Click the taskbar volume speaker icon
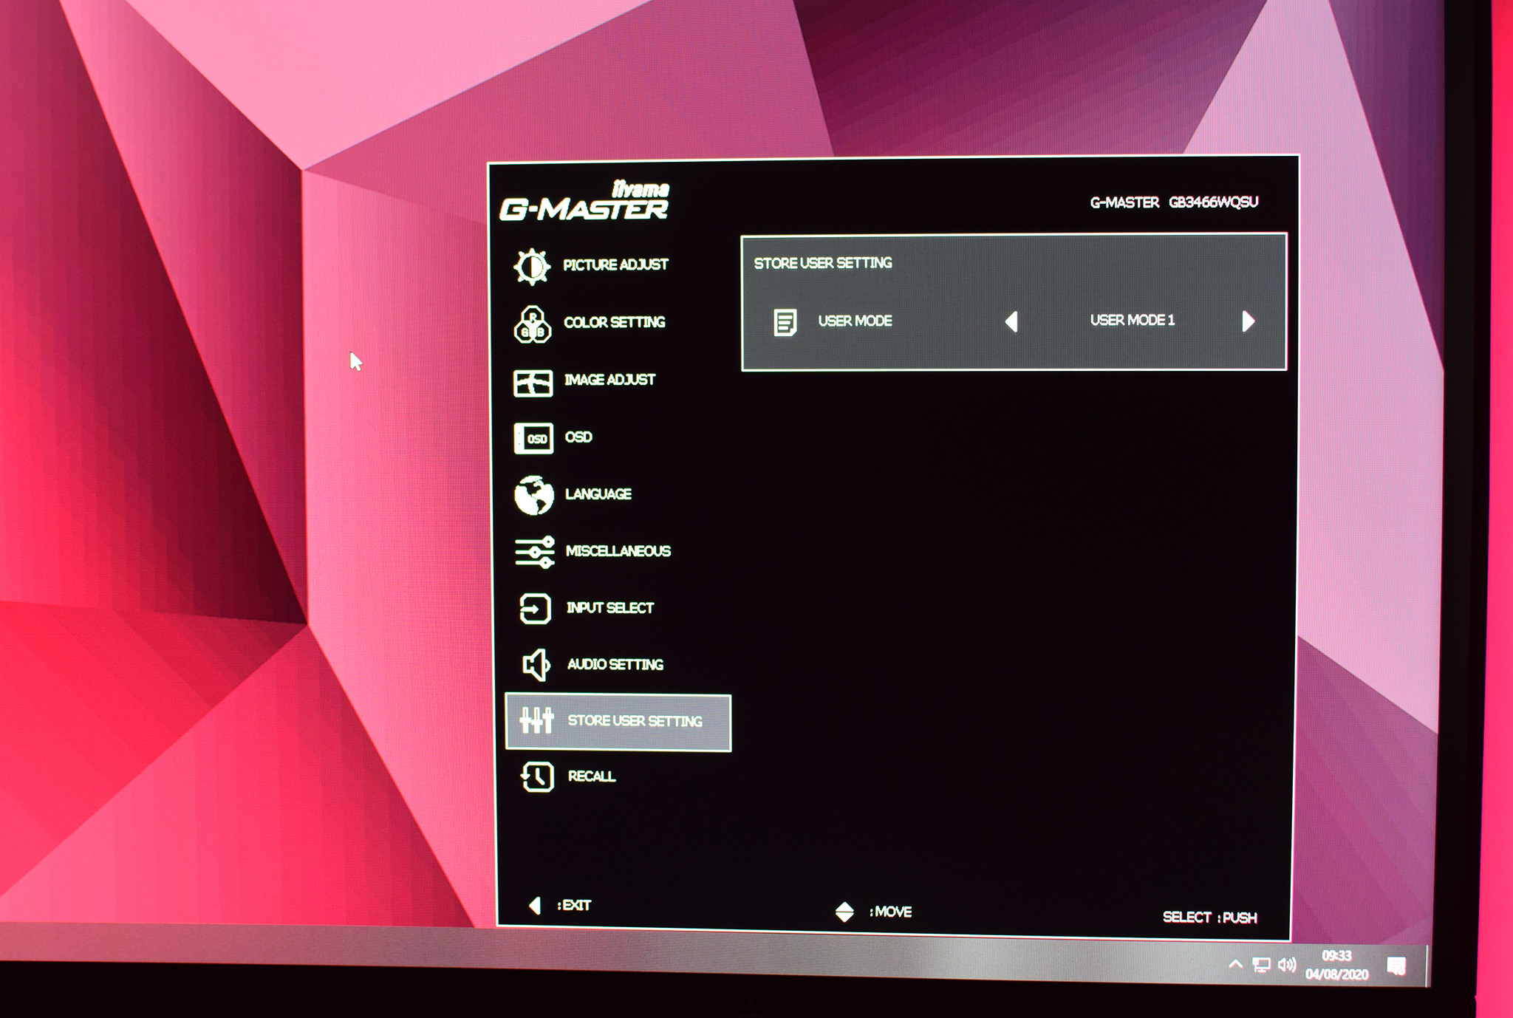Viewport: 1513px width, 1018px height. [x=1287, y=965]
